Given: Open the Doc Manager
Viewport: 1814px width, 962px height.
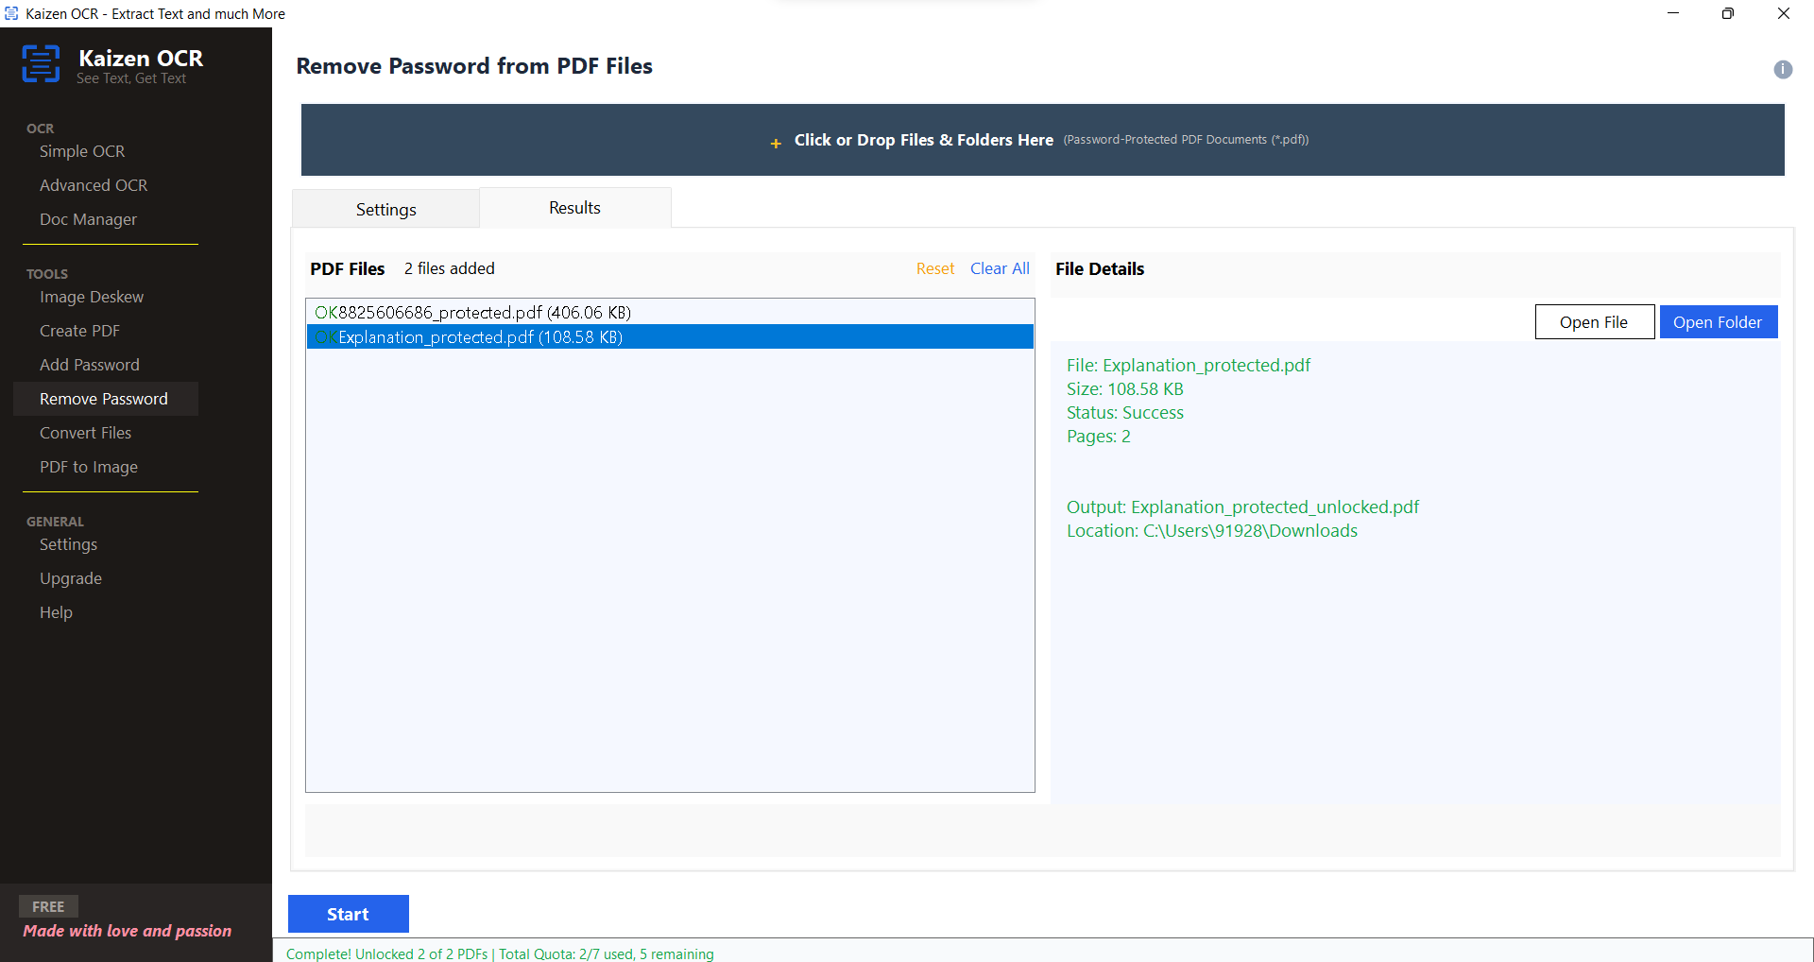Looking at the screenshot, I should 87,218.
